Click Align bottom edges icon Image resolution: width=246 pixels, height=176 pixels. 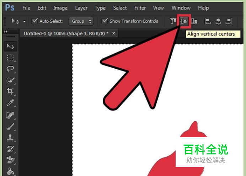[194, 21]
